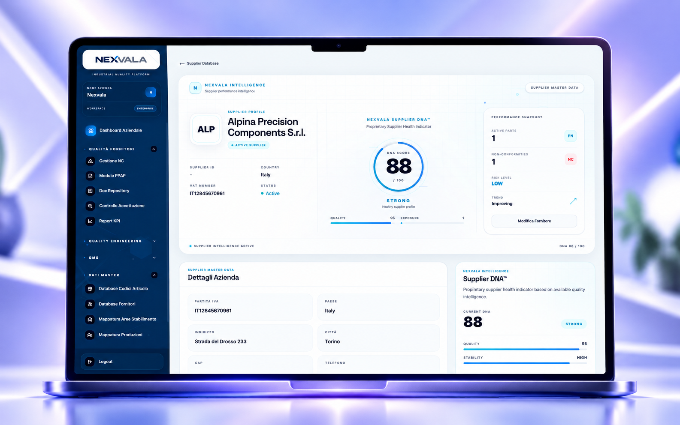The width and height of the screenshot is (680, 425).
Task: Click the Gestione NC warning icon
Action: pos(90,161)
